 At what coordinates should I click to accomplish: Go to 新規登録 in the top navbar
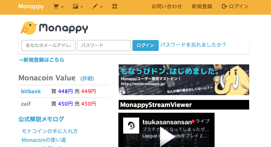click(202, 6)
